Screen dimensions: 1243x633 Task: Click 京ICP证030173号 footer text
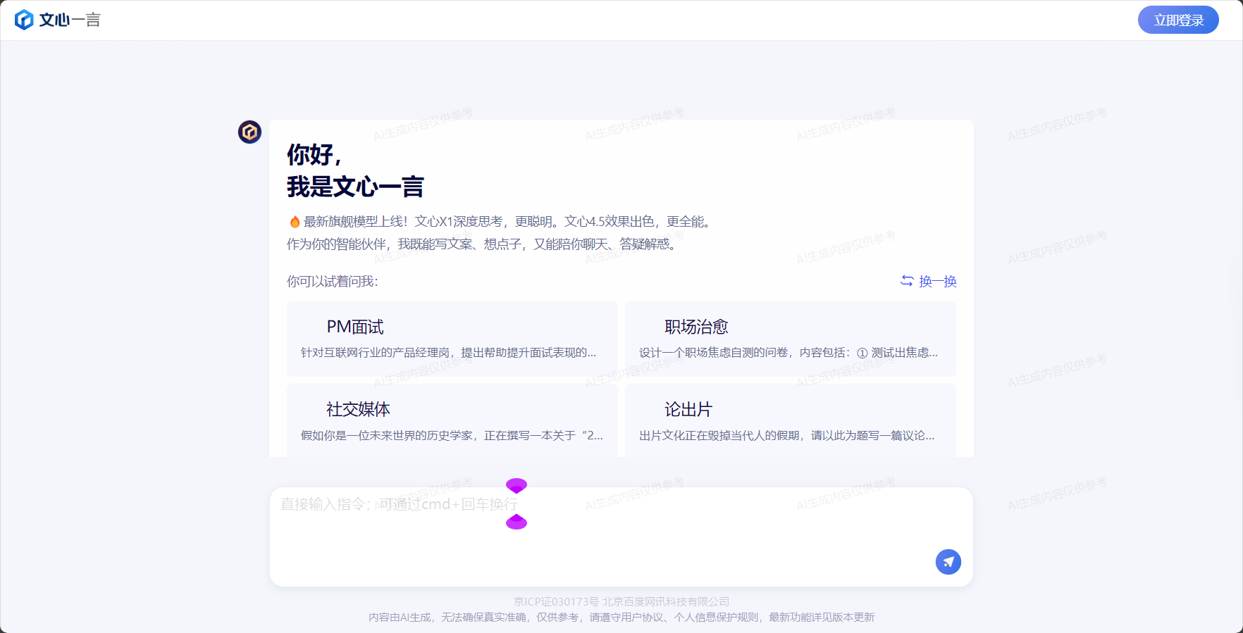coord(556,602)
